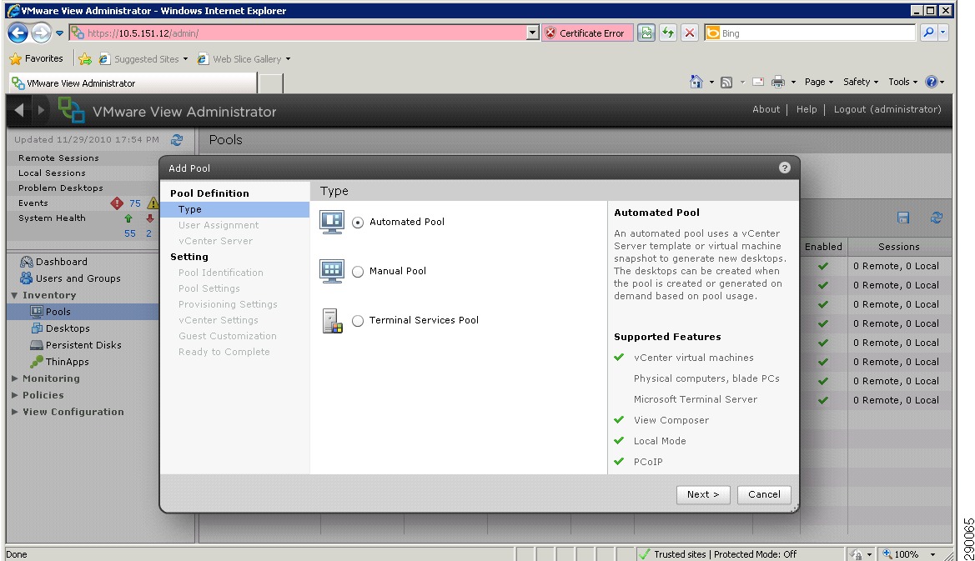This screenshot has height=561, width=975.
Task: Click the Add Pool dialog help icon
Action: 784,168
